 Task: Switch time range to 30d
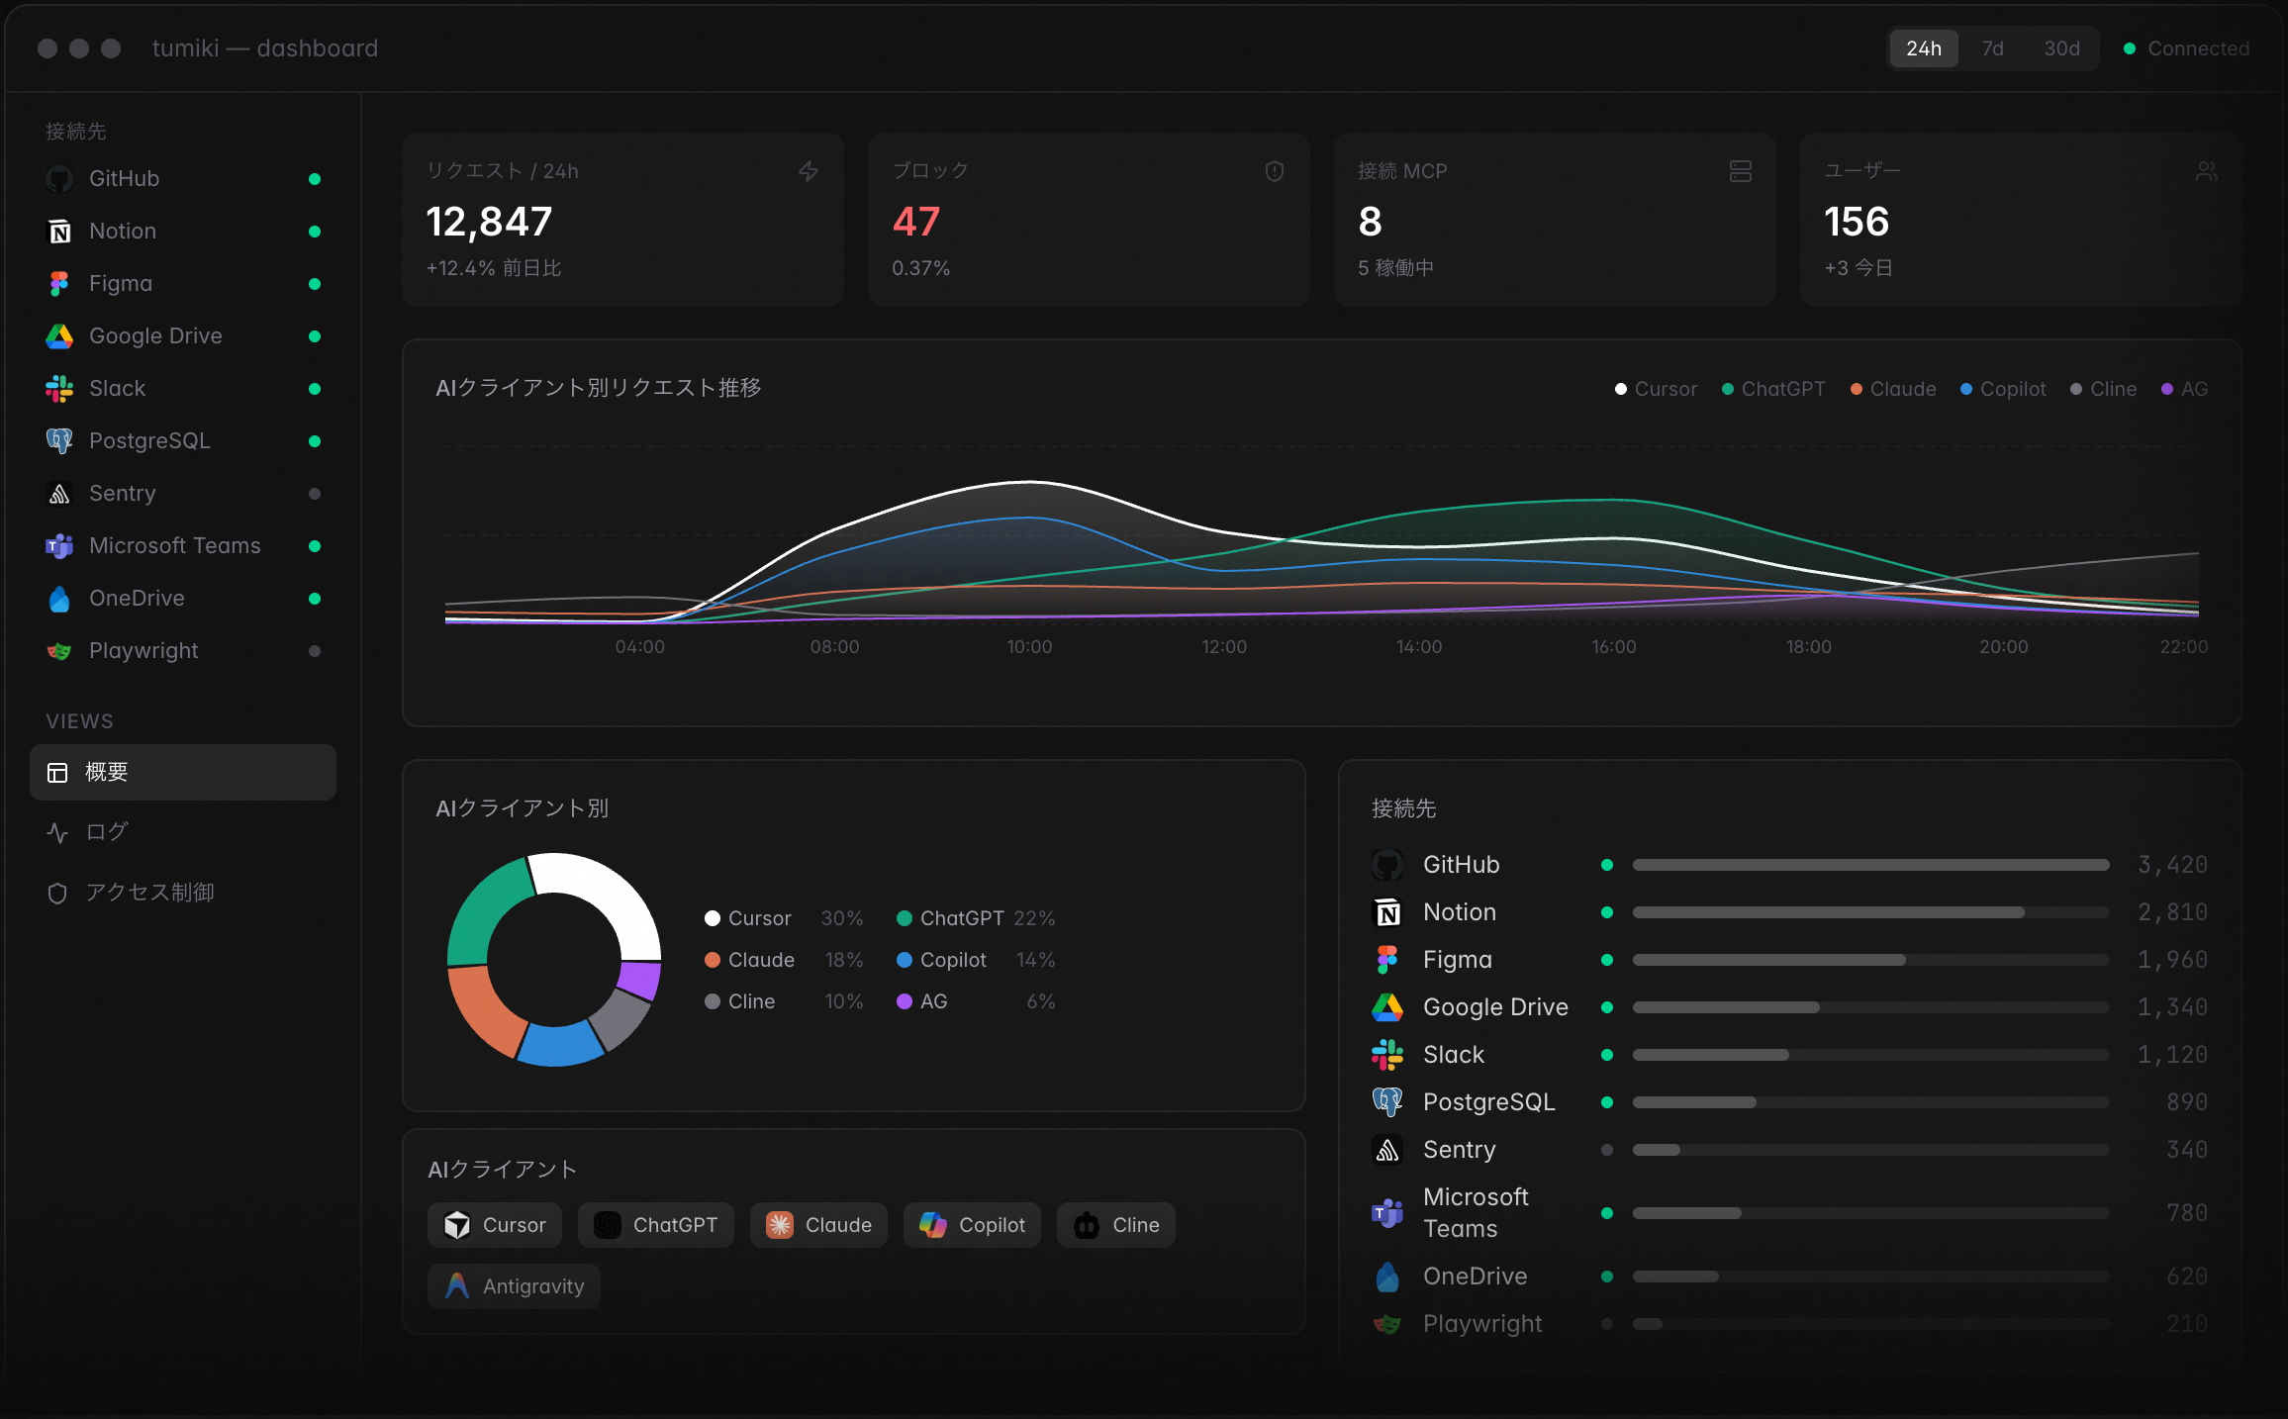click(2062, 48)
